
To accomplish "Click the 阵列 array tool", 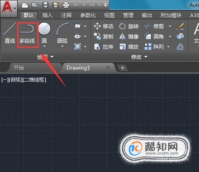I will (x=154, y=47).
